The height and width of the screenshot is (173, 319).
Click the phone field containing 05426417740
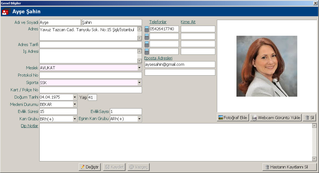[164, 29]
